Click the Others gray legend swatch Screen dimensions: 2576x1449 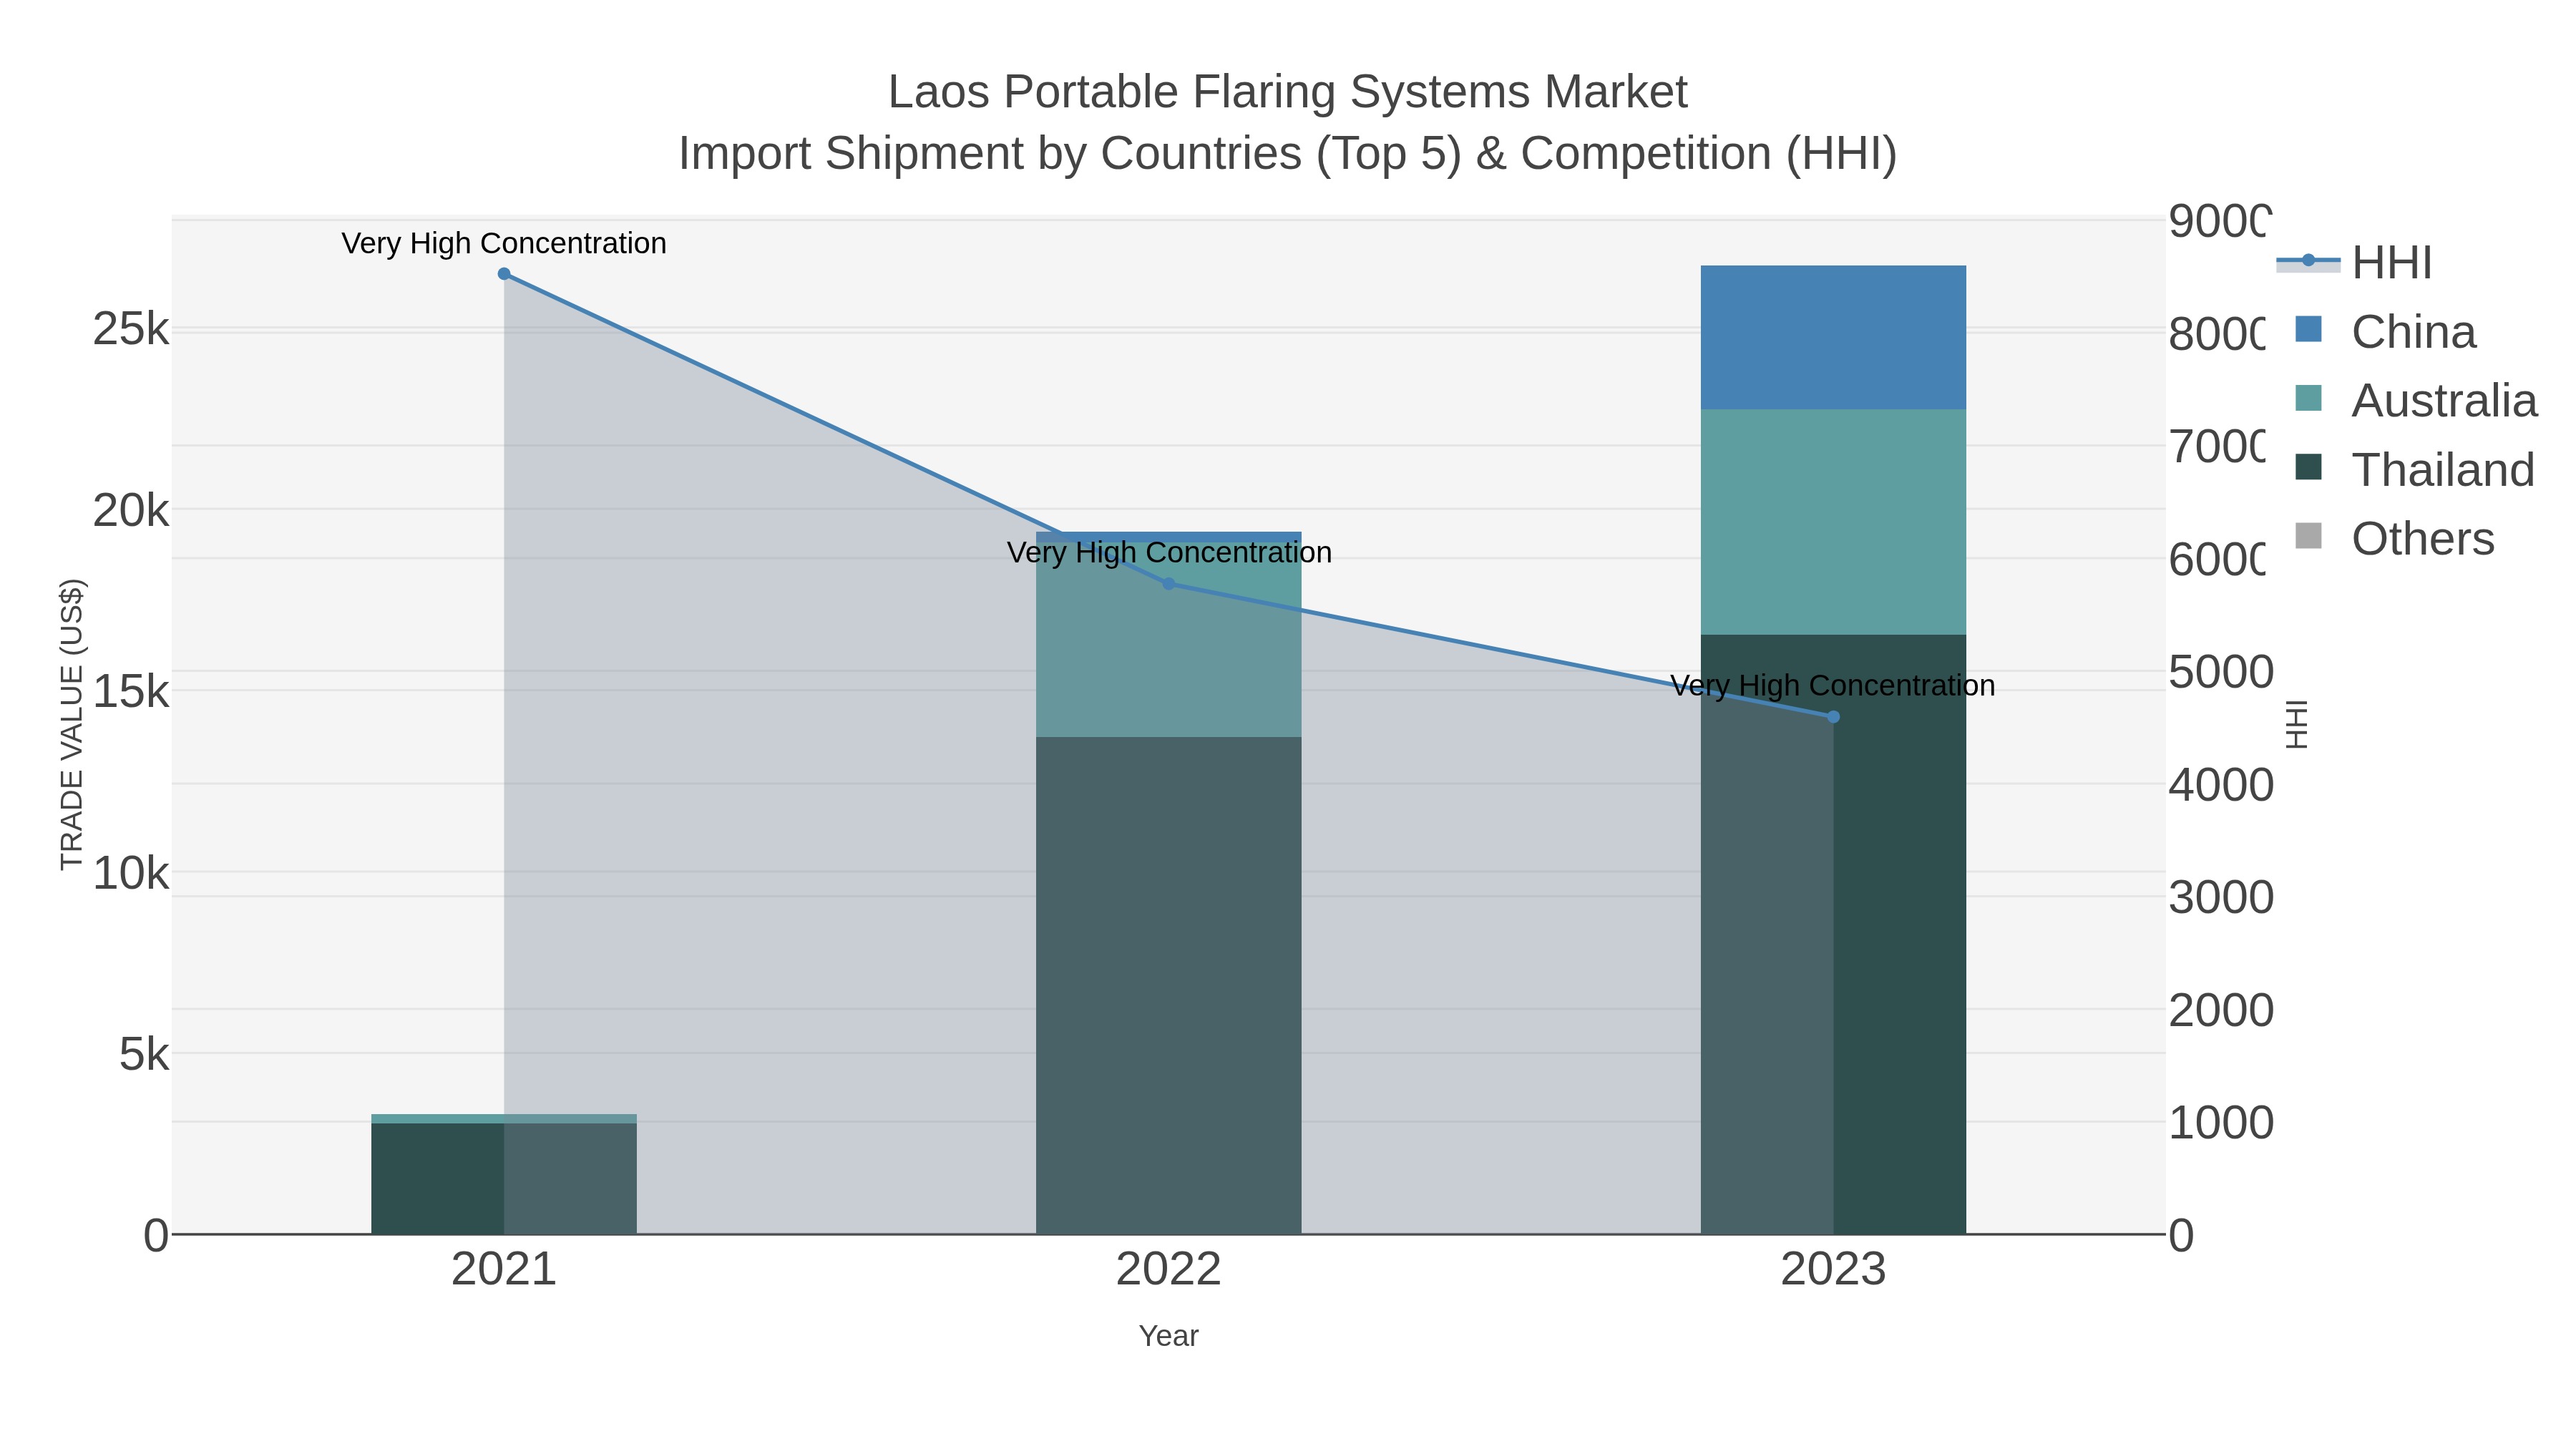tap(2308, 536)
